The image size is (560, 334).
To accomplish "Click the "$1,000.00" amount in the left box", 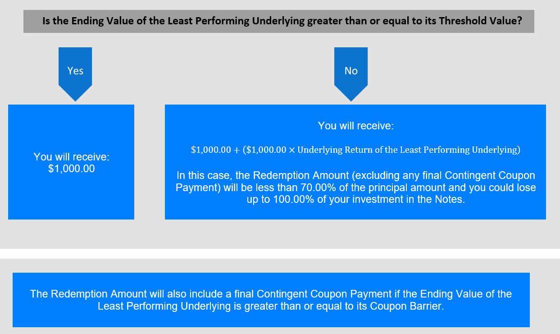I will [x=71, y=169].
